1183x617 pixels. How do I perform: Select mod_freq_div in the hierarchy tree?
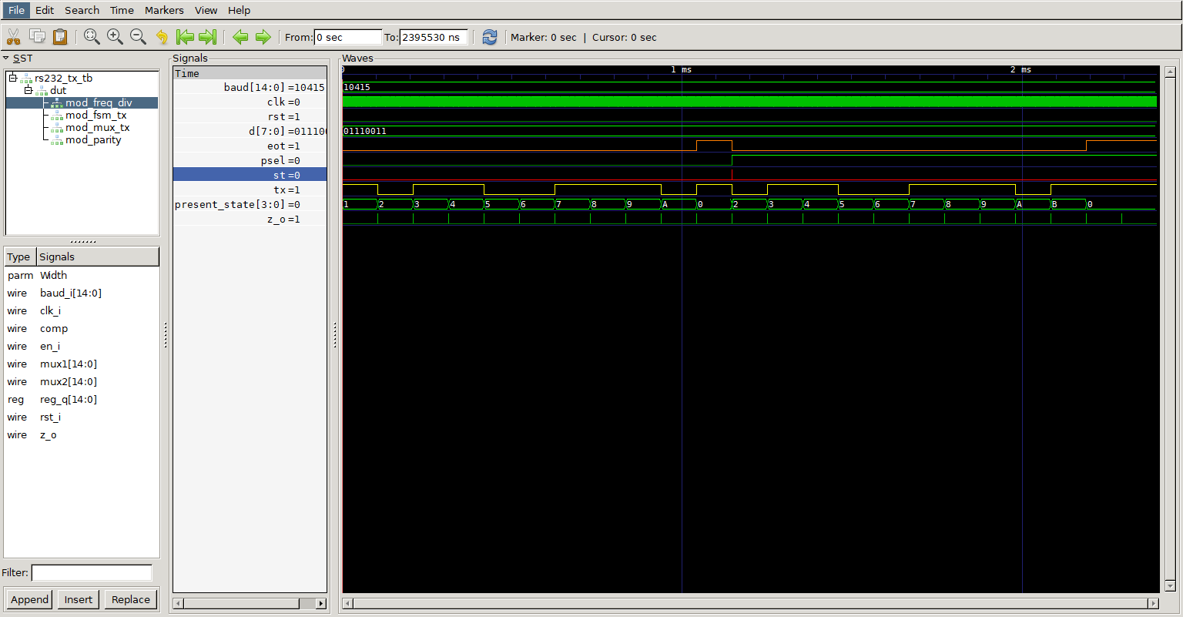coord(99,102)
